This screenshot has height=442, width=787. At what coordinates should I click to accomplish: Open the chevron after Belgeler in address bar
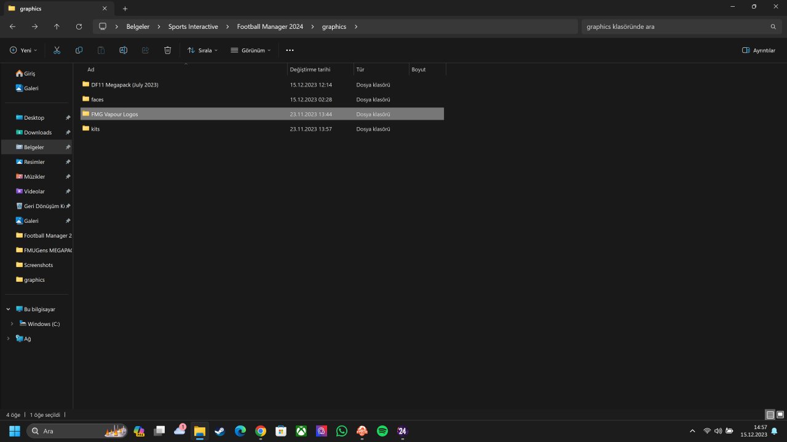point(159,27)
